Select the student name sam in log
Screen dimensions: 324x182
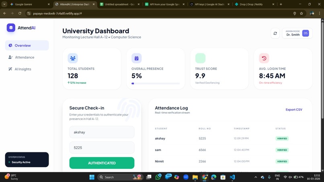click(x=158, y=150)
